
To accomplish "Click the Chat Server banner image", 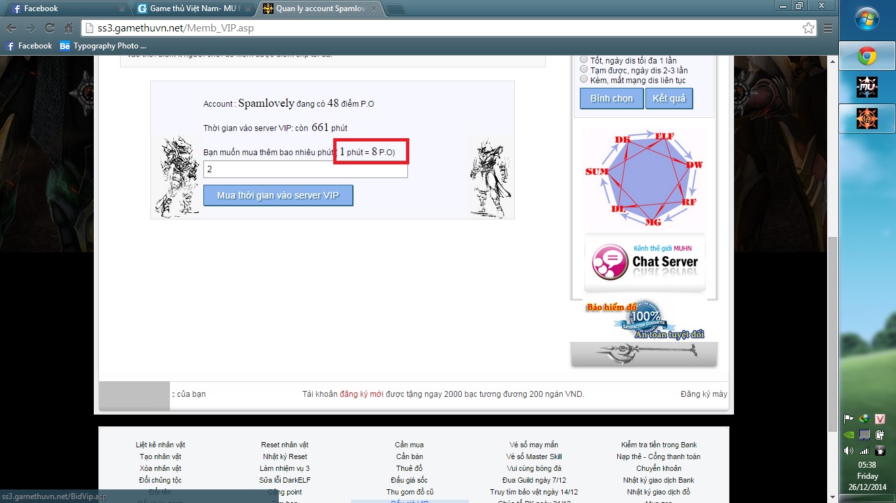I will tap(645, 262).
